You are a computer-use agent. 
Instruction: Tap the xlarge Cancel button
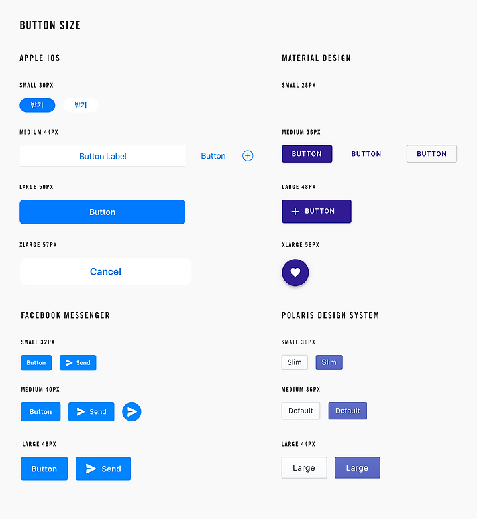[x=105, y=271]
